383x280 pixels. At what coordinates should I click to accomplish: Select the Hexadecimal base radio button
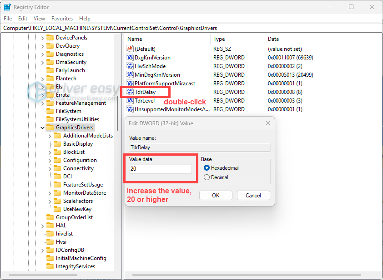207,168
